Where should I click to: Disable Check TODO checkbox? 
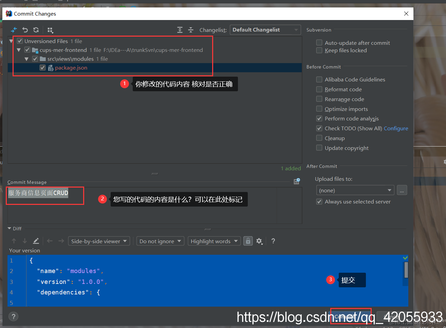[x=319, y=128]
